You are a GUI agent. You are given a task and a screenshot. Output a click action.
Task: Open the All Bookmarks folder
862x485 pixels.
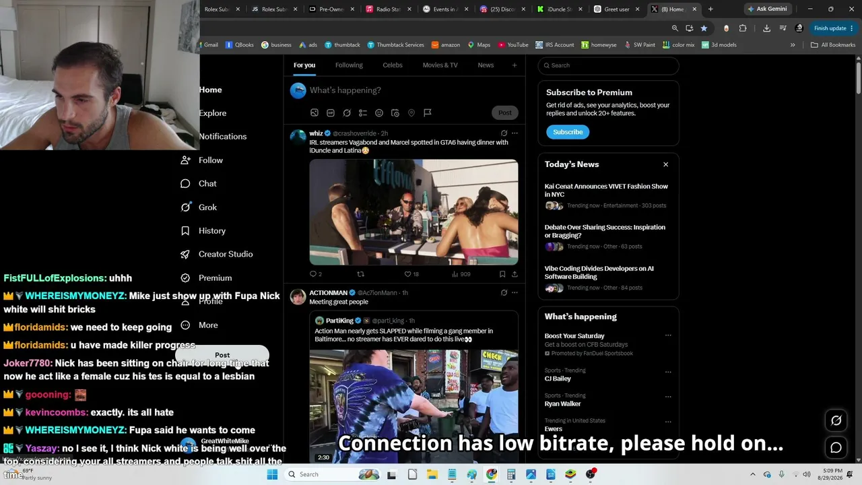(x=833, y=45)
